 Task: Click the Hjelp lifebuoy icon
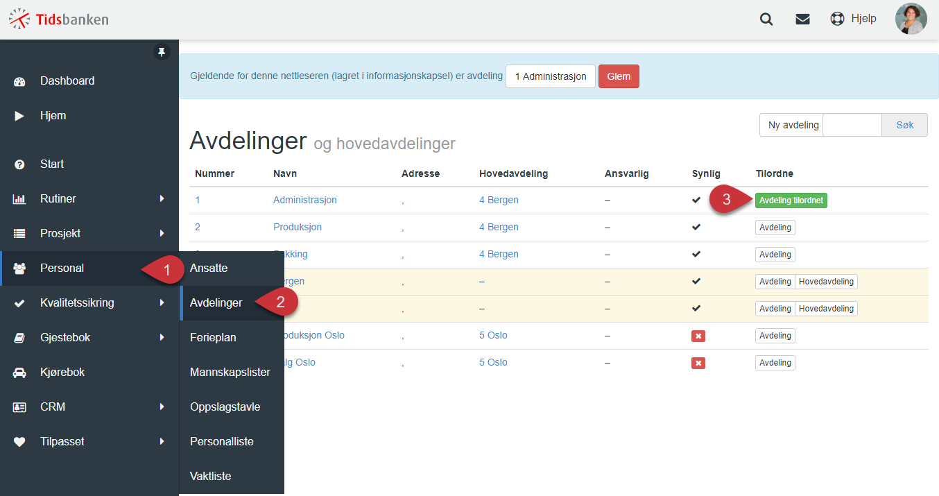[x=837, y=19]
